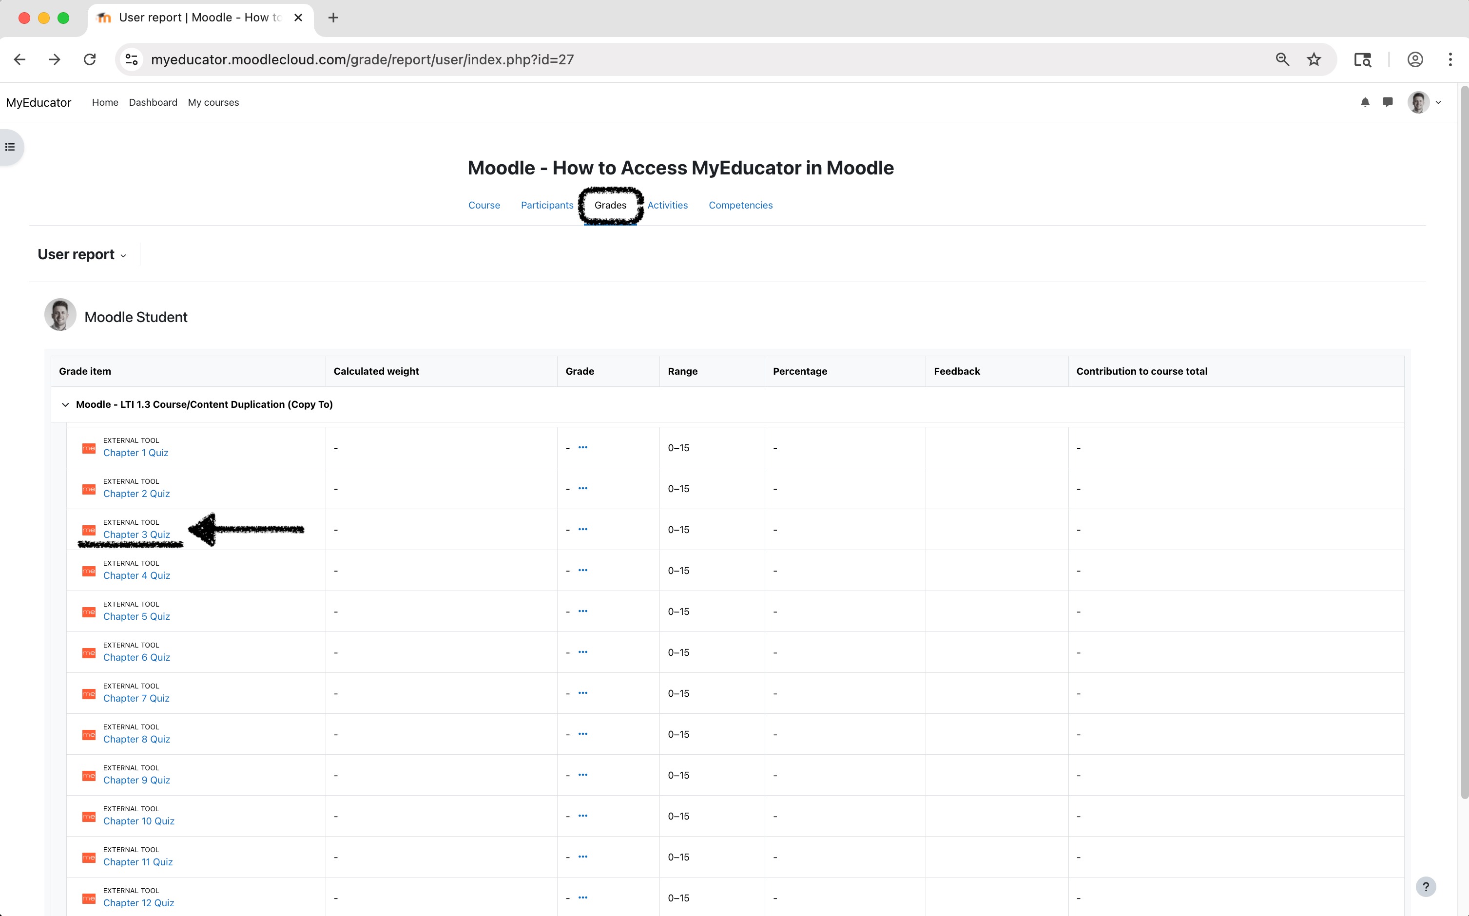Collapse the Moodle - LTI 1.3 Course category
Image resolution: width=1469 pixels, height=916 pixels.
65,405
